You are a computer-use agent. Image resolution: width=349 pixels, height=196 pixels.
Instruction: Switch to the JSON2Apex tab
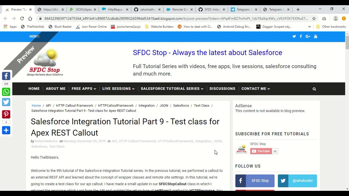pyautogui.click(x=83, y=10)
